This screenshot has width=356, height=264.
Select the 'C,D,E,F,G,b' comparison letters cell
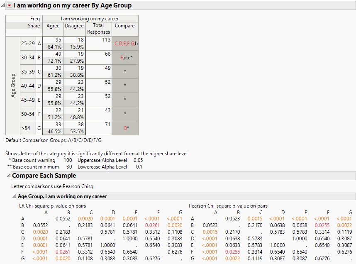(x=125, y=43)
